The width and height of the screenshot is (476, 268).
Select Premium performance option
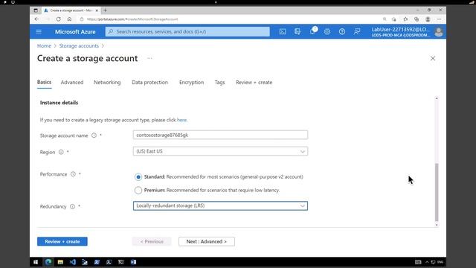coord(138,191)
